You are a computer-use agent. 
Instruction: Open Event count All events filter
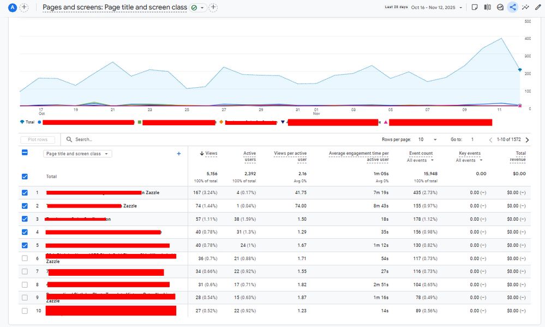[x=420, y=160]
